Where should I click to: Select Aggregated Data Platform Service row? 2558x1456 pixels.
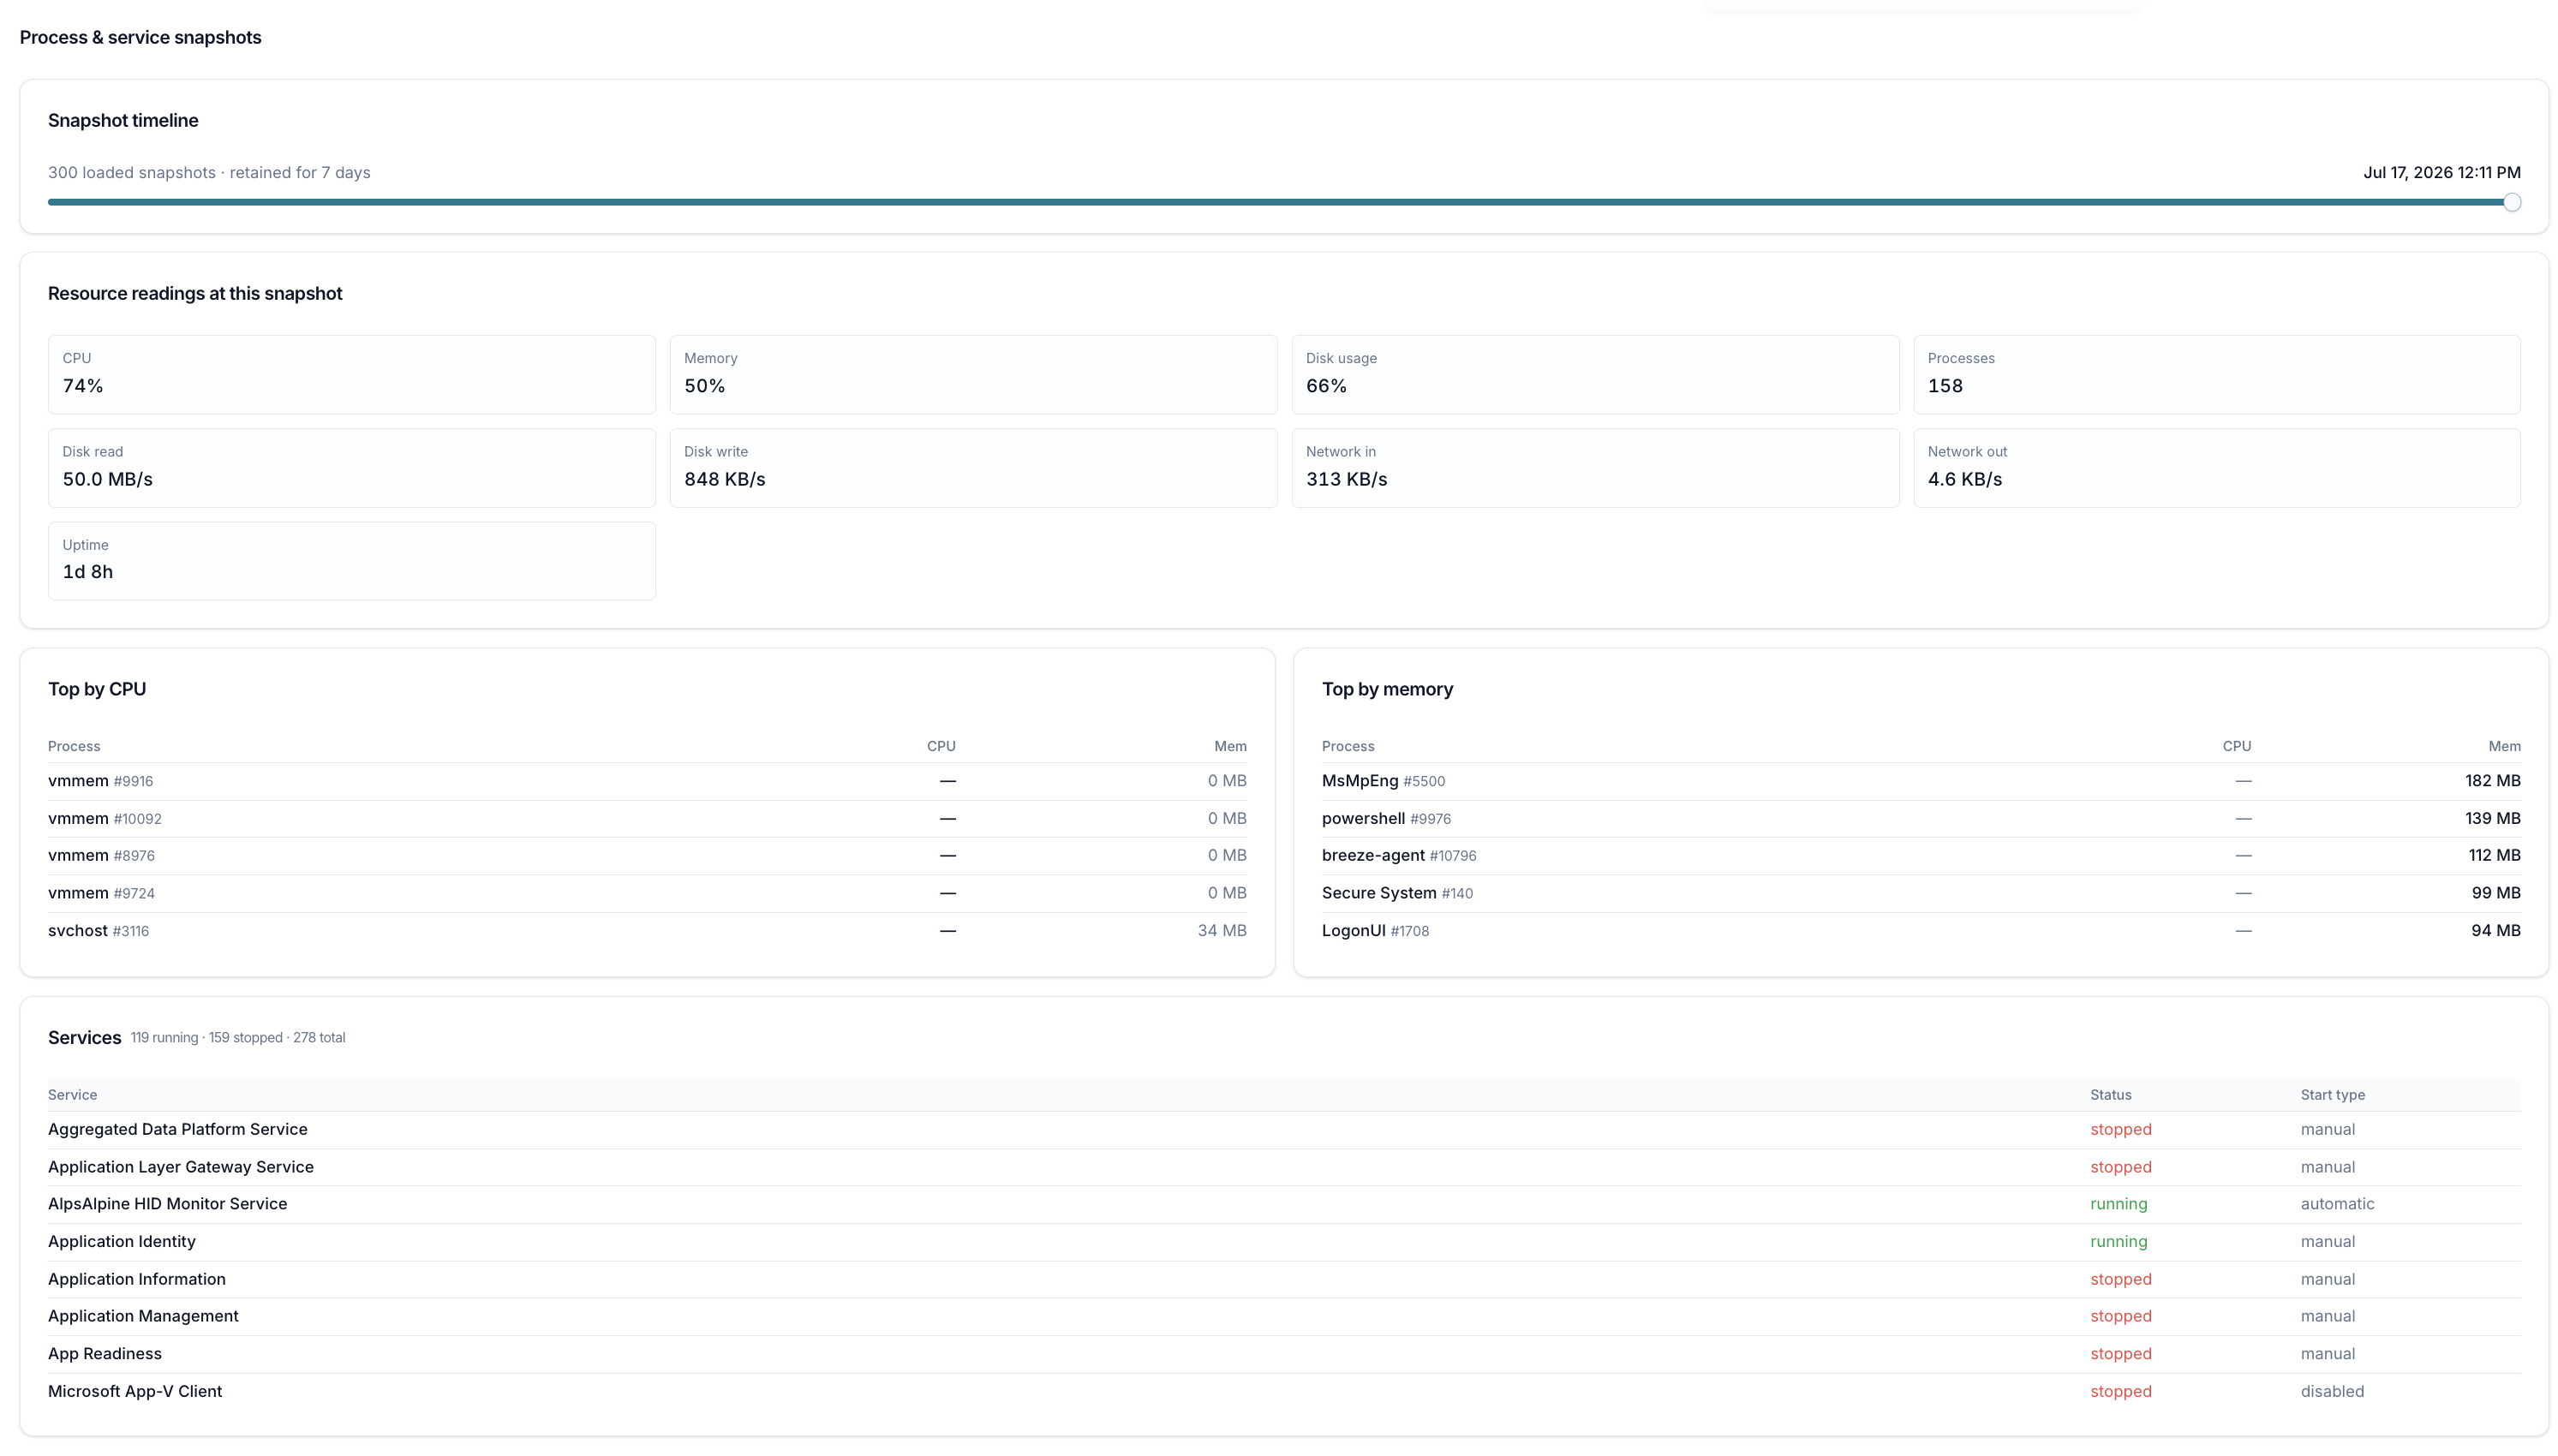point(1284,1130)
